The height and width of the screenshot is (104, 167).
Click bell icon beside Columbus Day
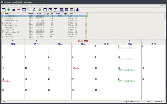3,30
